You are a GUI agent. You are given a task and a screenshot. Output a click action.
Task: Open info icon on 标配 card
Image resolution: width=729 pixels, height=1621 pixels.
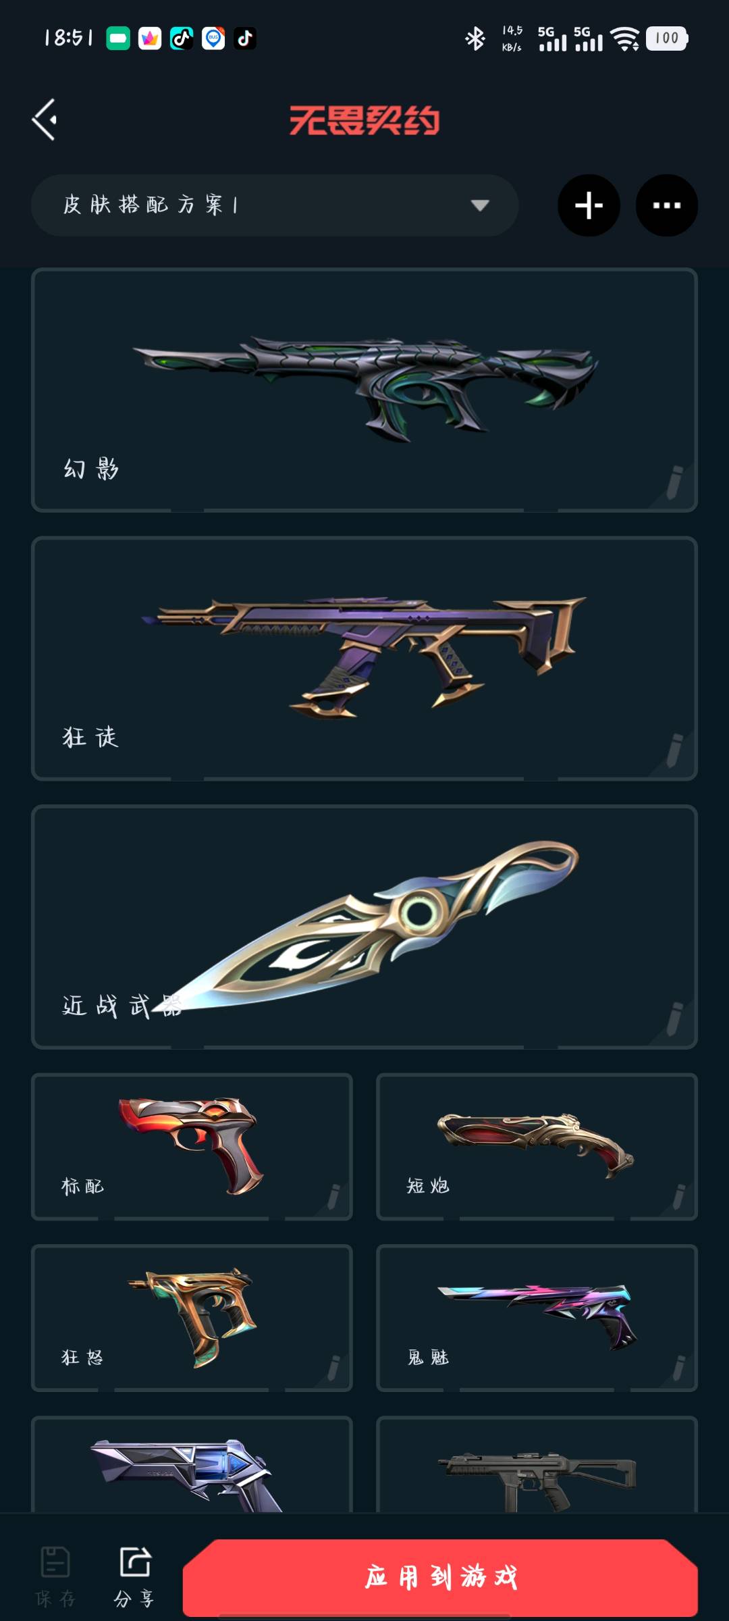click(x=333, y=1196)
